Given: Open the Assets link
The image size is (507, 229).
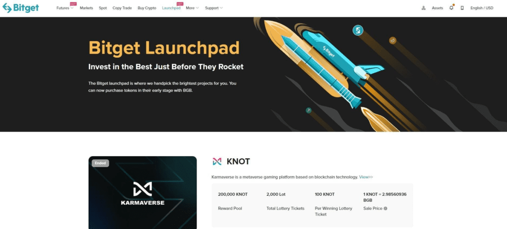Looking at the screenshot, I should click(x=437, y=8).
